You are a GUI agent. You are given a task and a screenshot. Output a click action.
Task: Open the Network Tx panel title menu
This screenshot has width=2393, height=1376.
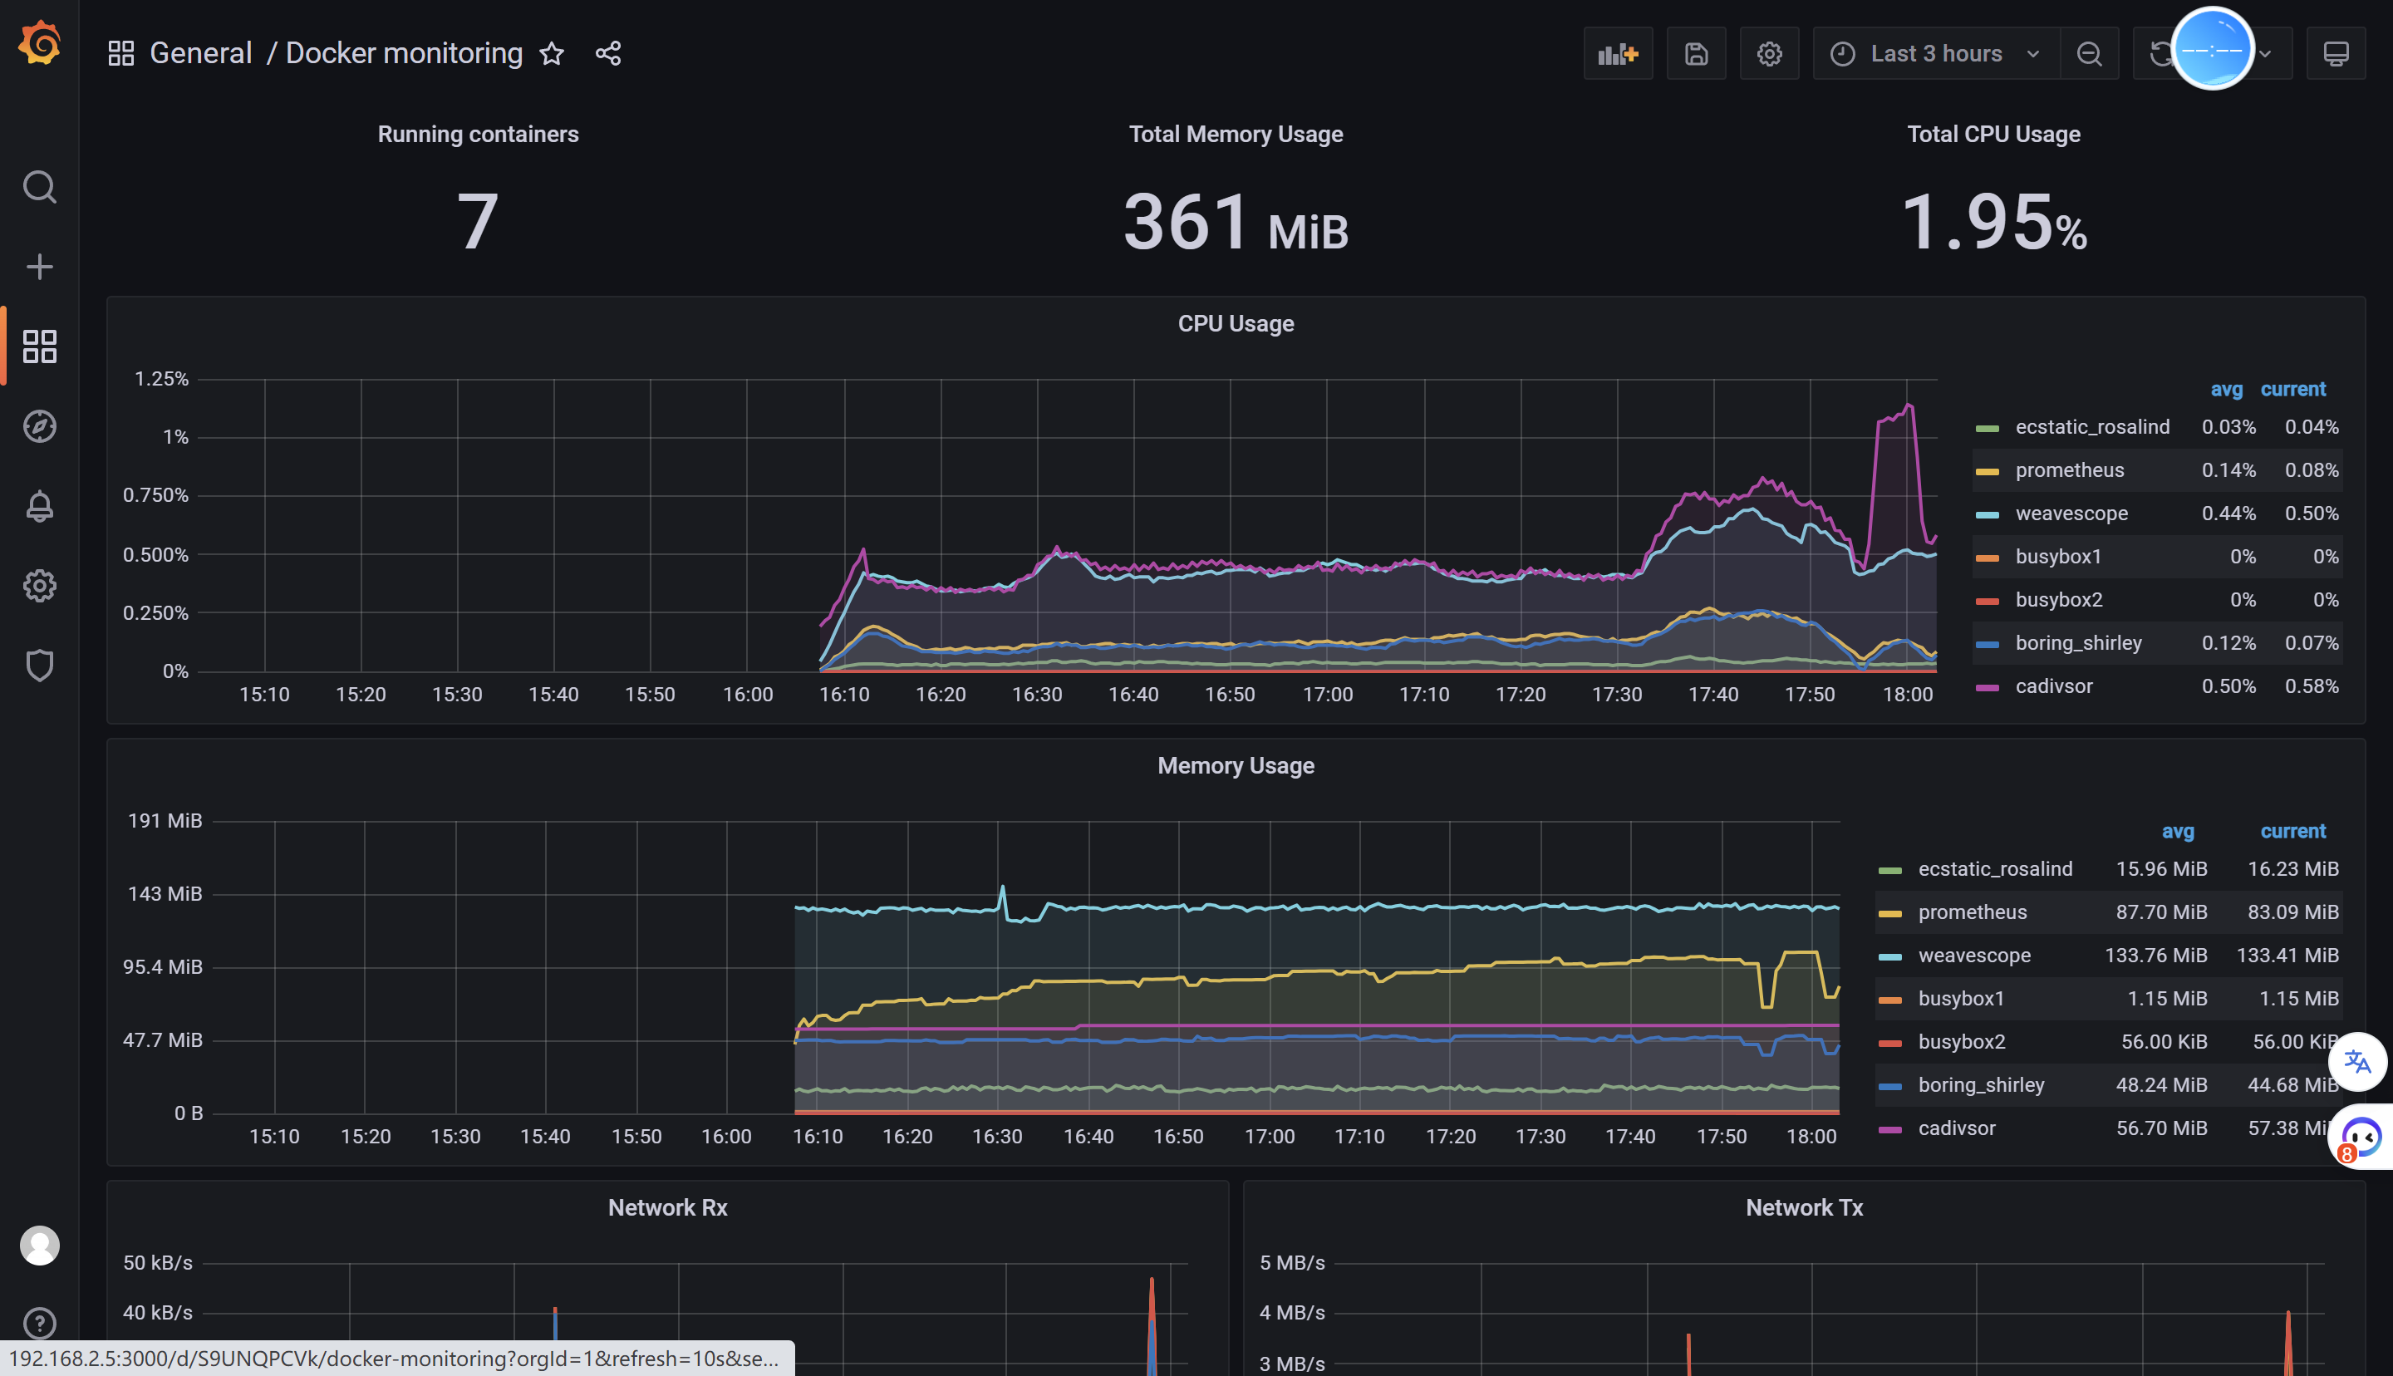1805,1208
